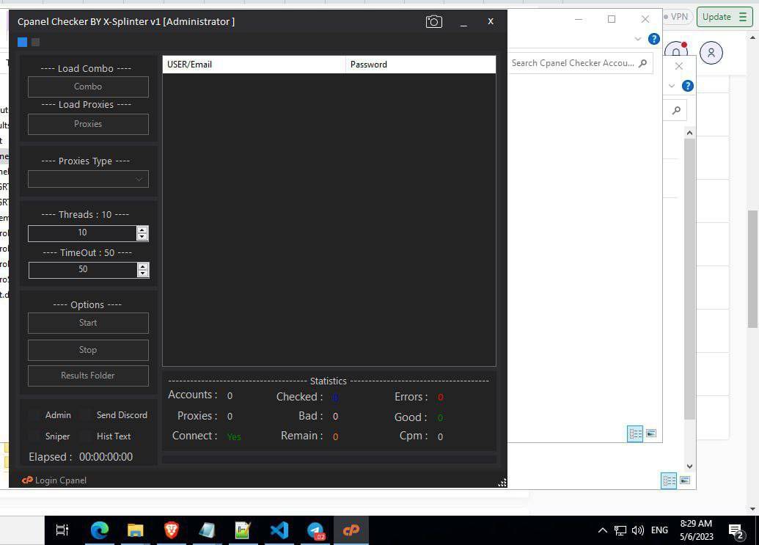Click the Start button under Options

(88, 323)
